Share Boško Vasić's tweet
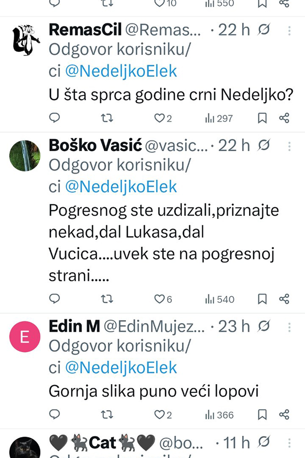Viewport: 305px width, 458px height. click(284, 299)
